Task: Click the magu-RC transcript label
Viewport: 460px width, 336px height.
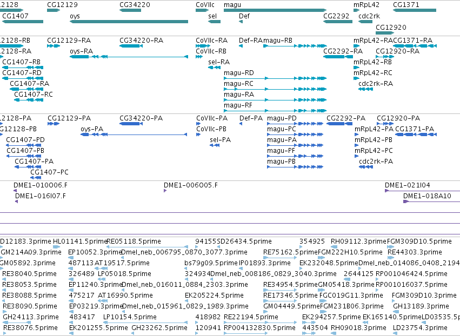Action: [238, 84]
